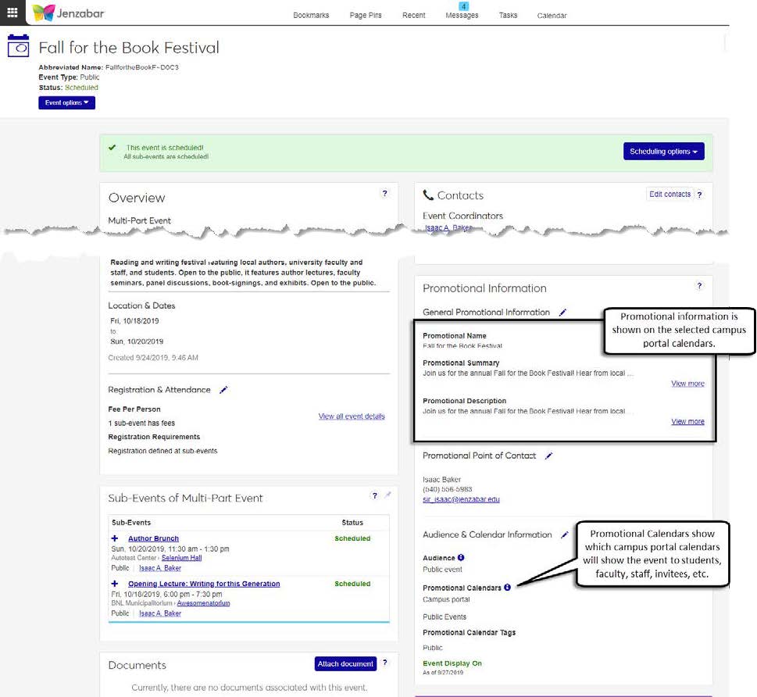This screenshot has width=757, height=697.
Task: Open the Bookmarks menu
Action: click(311, 16)
